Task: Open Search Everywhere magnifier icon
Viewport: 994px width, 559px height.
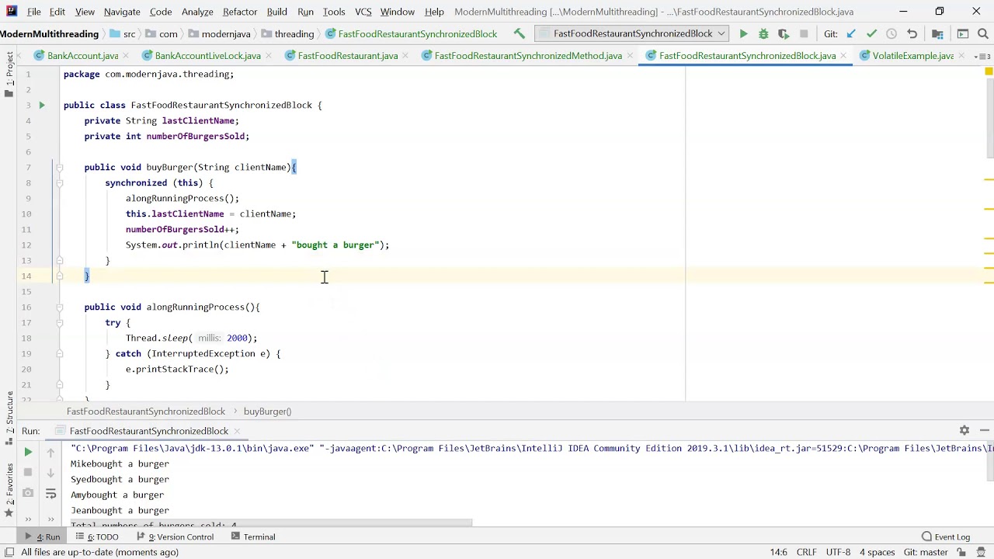Action: 982,34
